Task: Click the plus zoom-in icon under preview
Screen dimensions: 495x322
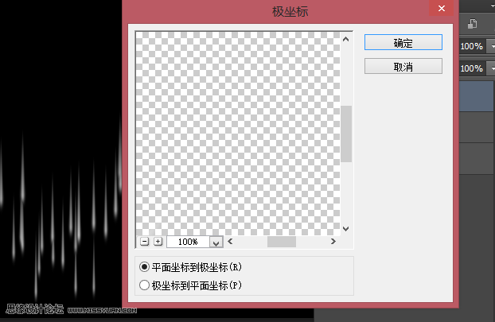Action: click(158, 241)
